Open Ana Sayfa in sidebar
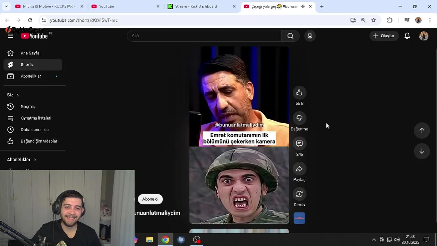The image size is (437, 246). click(x=33, y=53)
